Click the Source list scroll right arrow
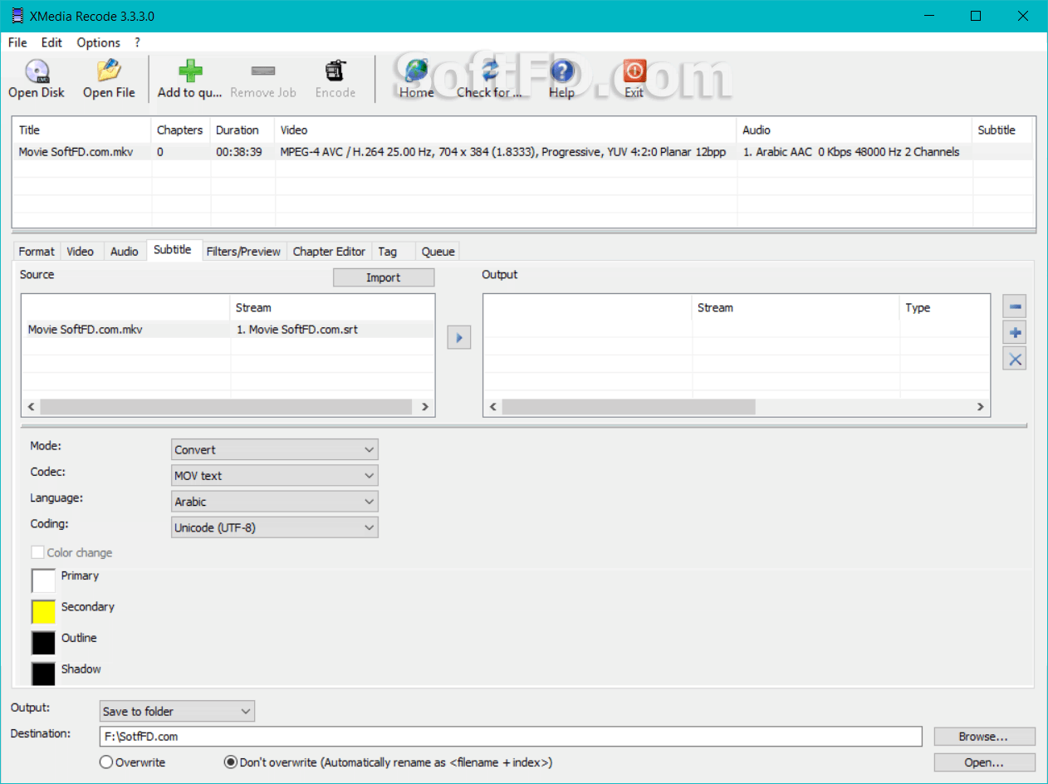 (425, 407)
